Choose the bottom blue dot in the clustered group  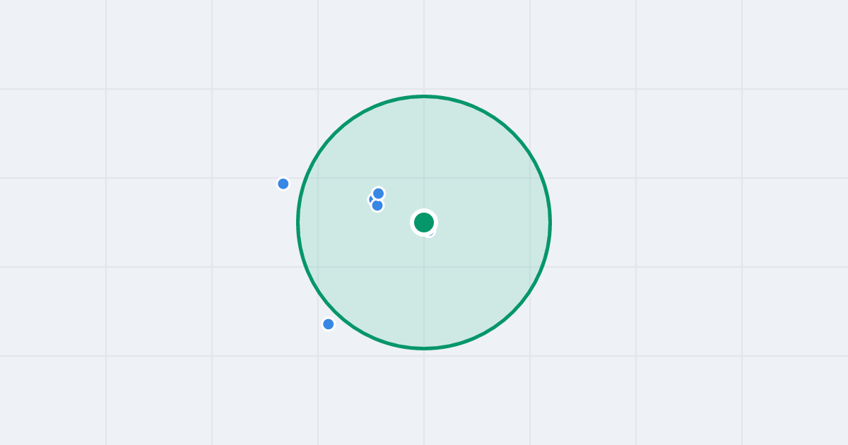[x=377, y=206]
